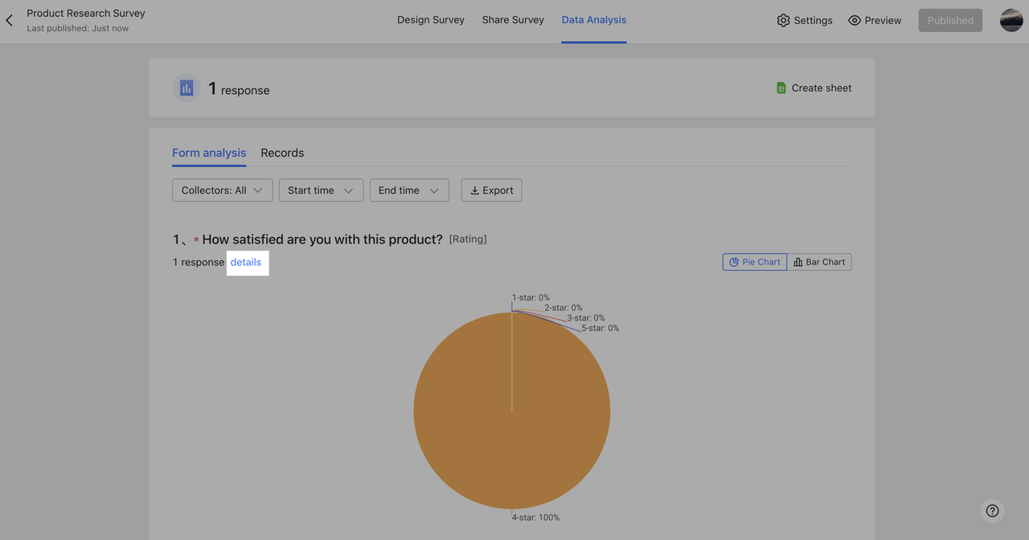Open the Form analysis tab
The width and height of the screenshot is (1029, 540).
(209, 153)
